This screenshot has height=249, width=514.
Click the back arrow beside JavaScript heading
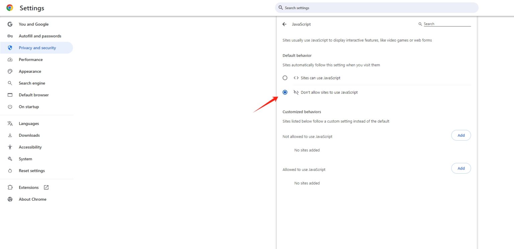click(284, 24)
